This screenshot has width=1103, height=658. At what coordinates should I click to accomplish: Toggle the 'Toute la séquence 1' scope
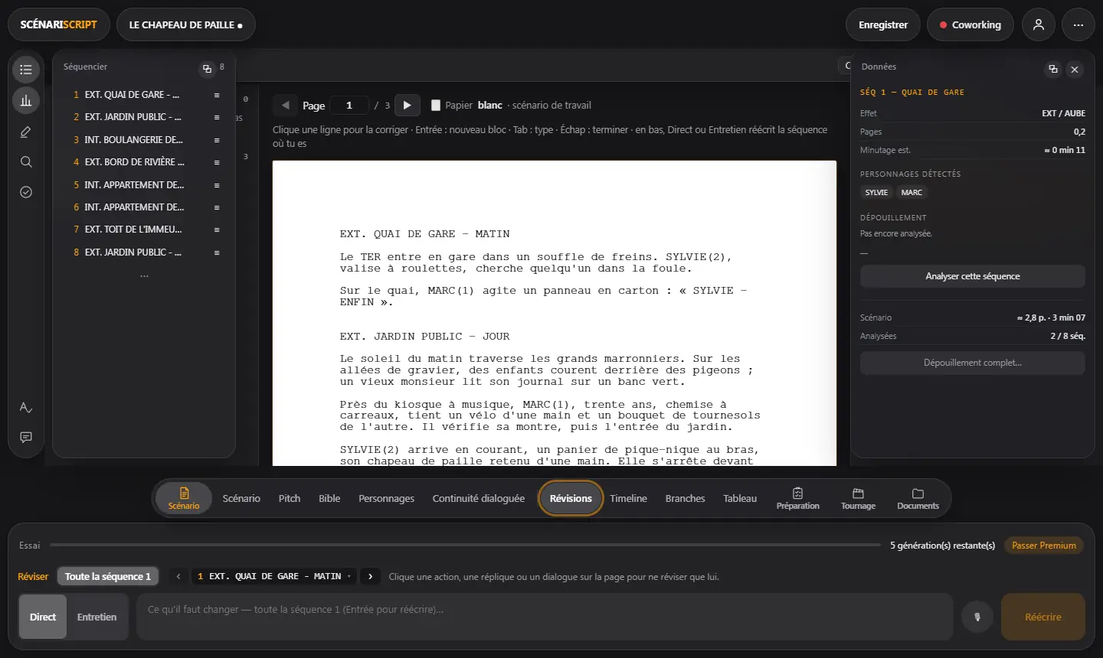108,576
